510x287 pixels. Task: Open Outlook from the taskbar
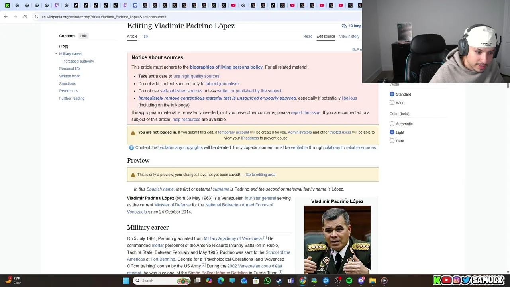click(244, 281)
